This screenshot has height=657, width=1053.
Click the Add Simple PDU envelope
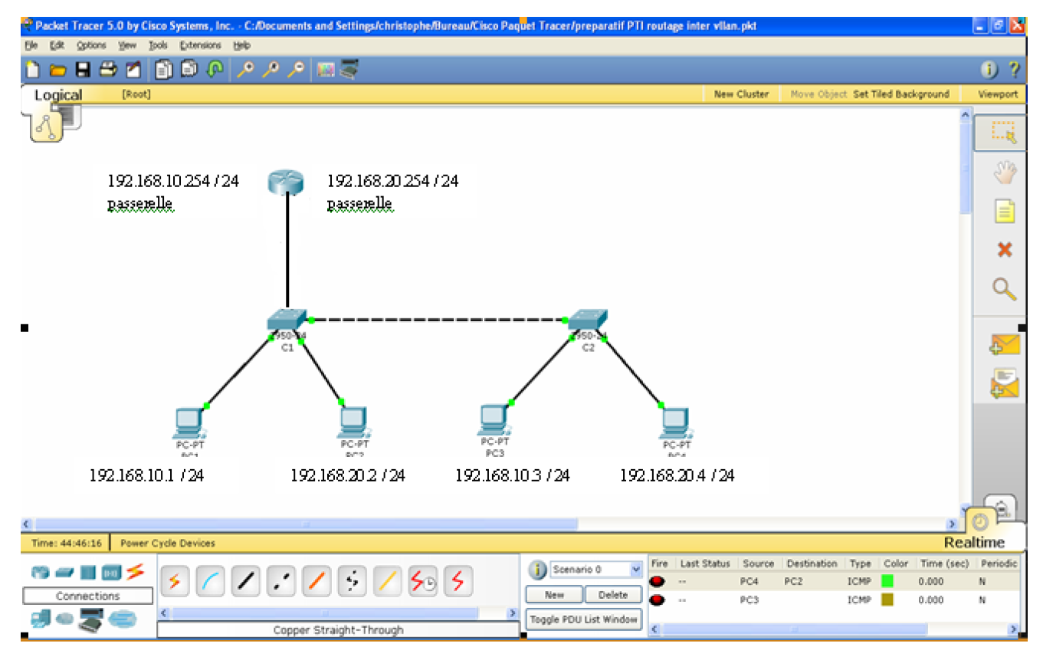point(1004,345)
